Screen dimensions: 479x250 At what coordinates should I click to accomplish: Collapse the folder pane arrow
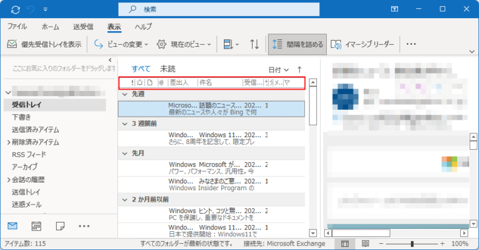pos(110,60)
